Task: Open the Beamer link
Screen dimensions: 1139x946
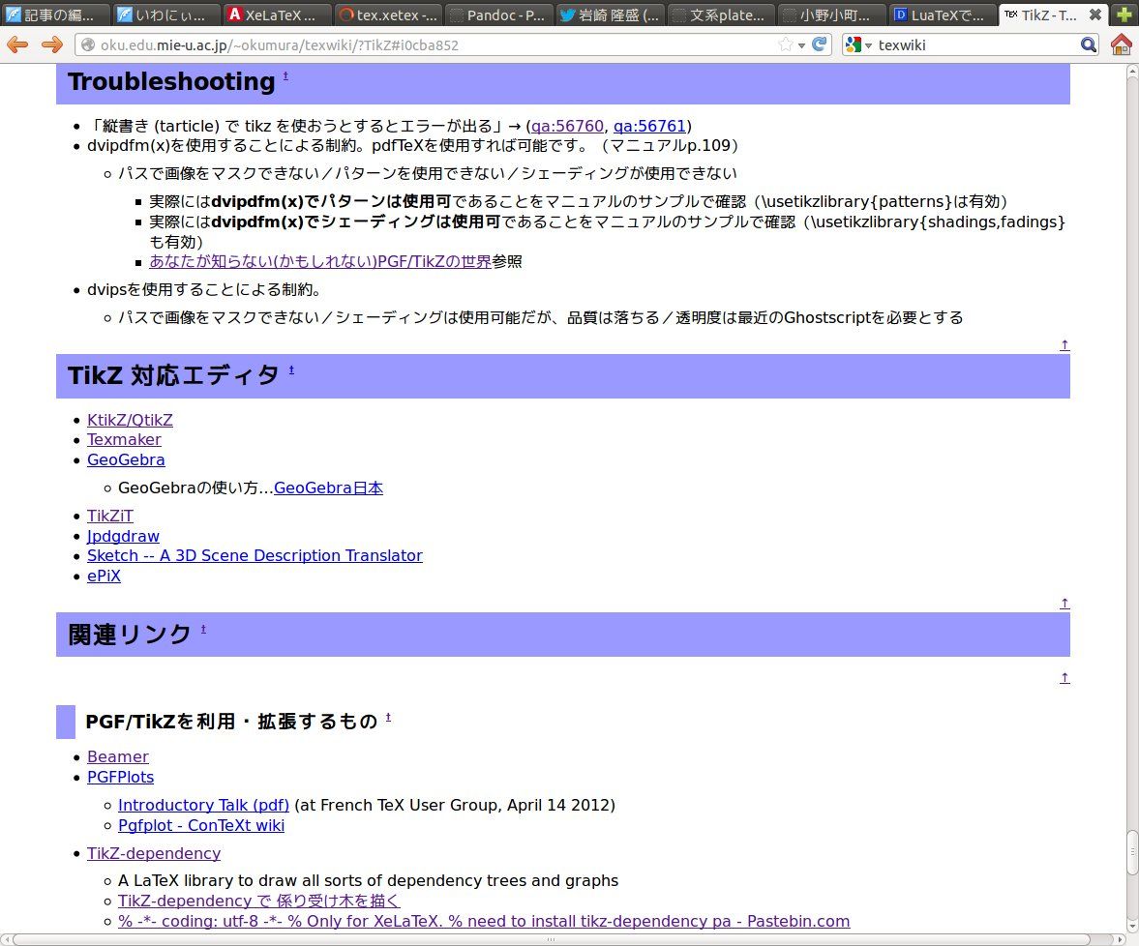Action: [118, 756]
